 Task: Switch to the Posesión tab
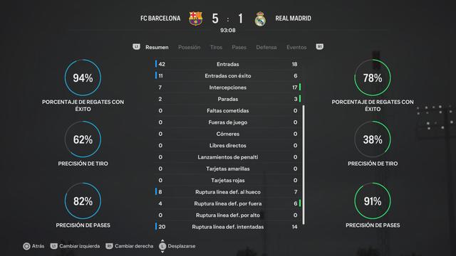pos(190,48)
